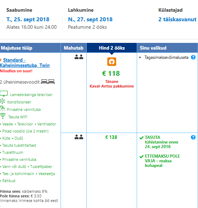The image size is (198, 208).
Task: Open help icon beside TASUTA tühistamine
Action: pyautogui.click(x=193, y=137)
